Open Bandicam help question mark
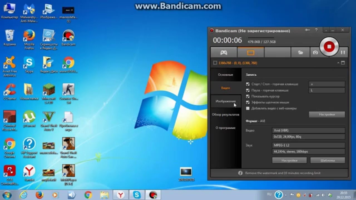Screen dimensions: 356x200 tap(316, 30)
